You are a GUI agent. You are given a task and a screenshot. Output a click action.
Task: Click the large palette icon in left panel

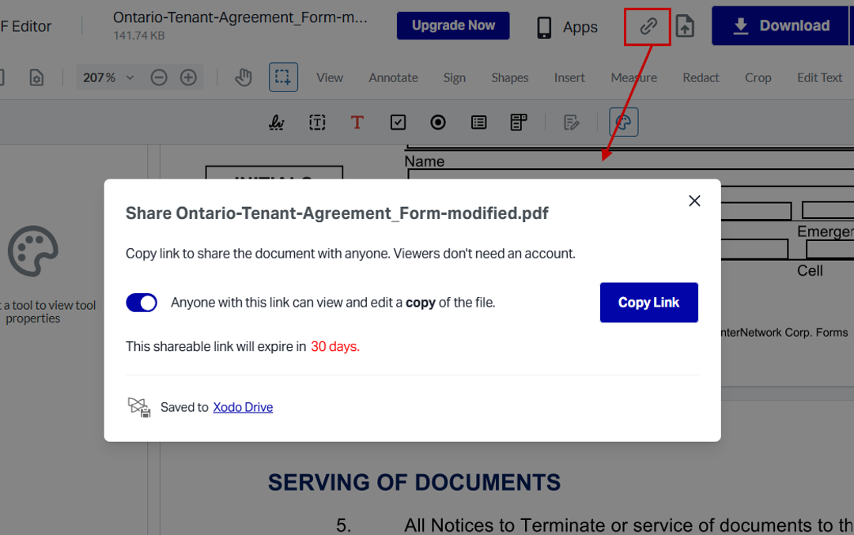[x=32, y=251]
